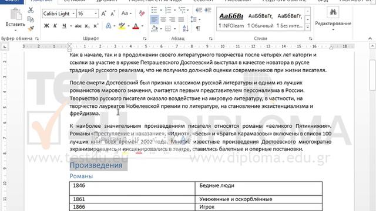This screenshot has width=376, height=211.
Task: Open the Шрифт dialog launcher
Action: (145, 39)
